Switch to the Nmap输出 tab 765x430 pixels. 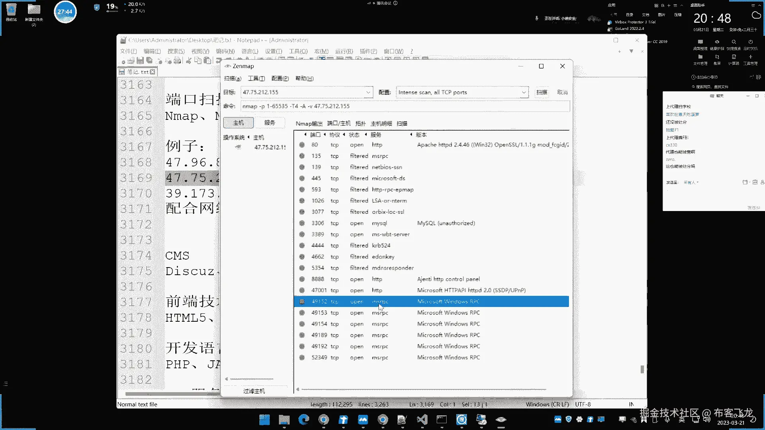click(x=309, y=123)
